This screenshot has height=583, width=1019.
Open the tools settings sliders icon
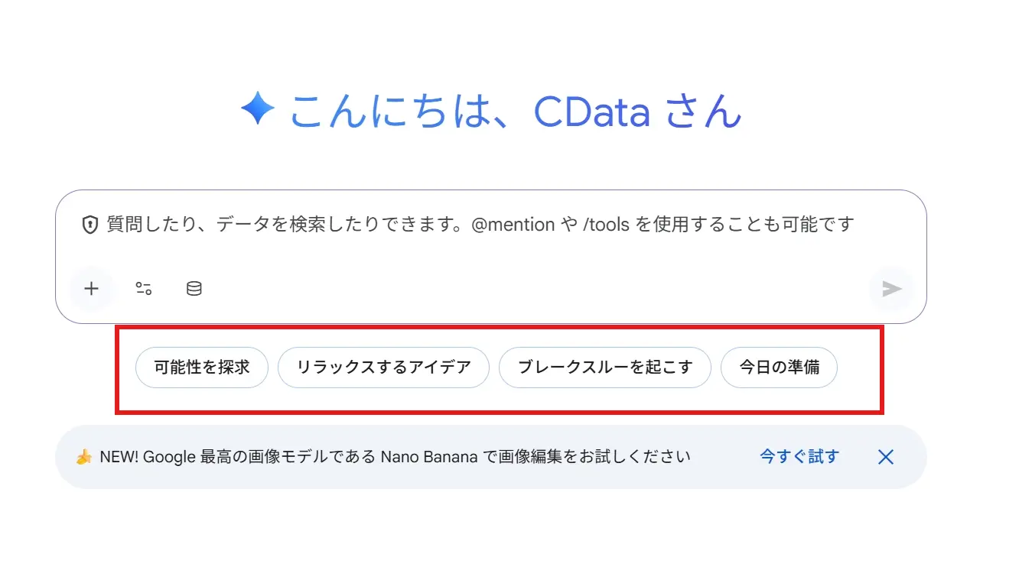coord(144,289)
